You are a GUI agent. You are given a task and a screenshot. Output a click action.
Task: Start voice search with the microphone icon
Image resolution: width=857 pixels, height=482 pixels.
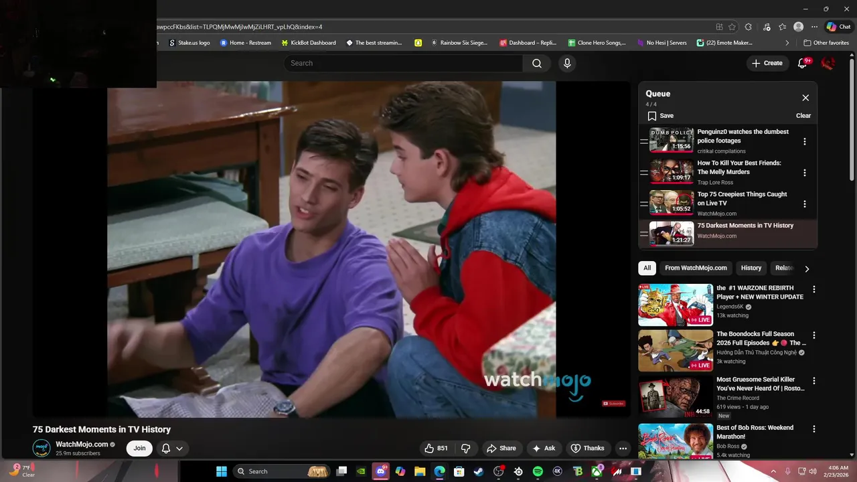[567, 63]
